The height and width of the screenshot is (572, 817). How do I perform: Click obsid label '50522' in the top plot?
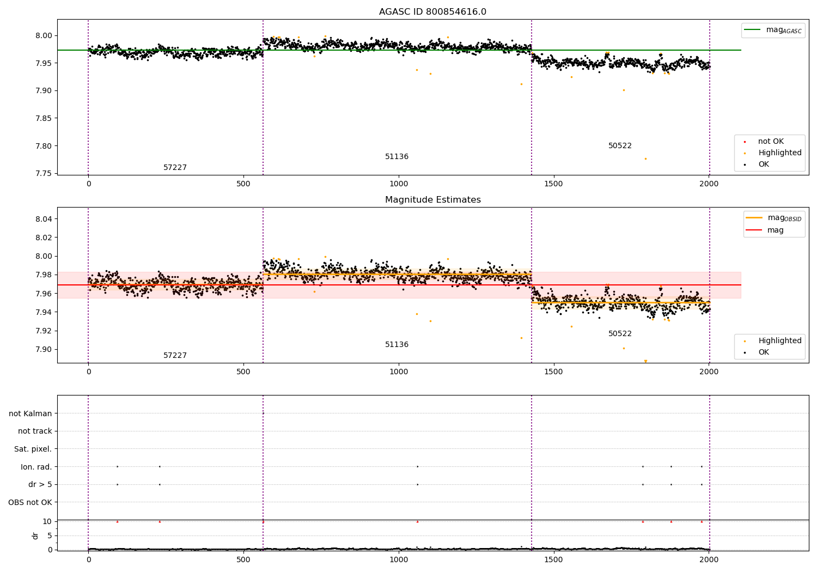click(620, 146)
